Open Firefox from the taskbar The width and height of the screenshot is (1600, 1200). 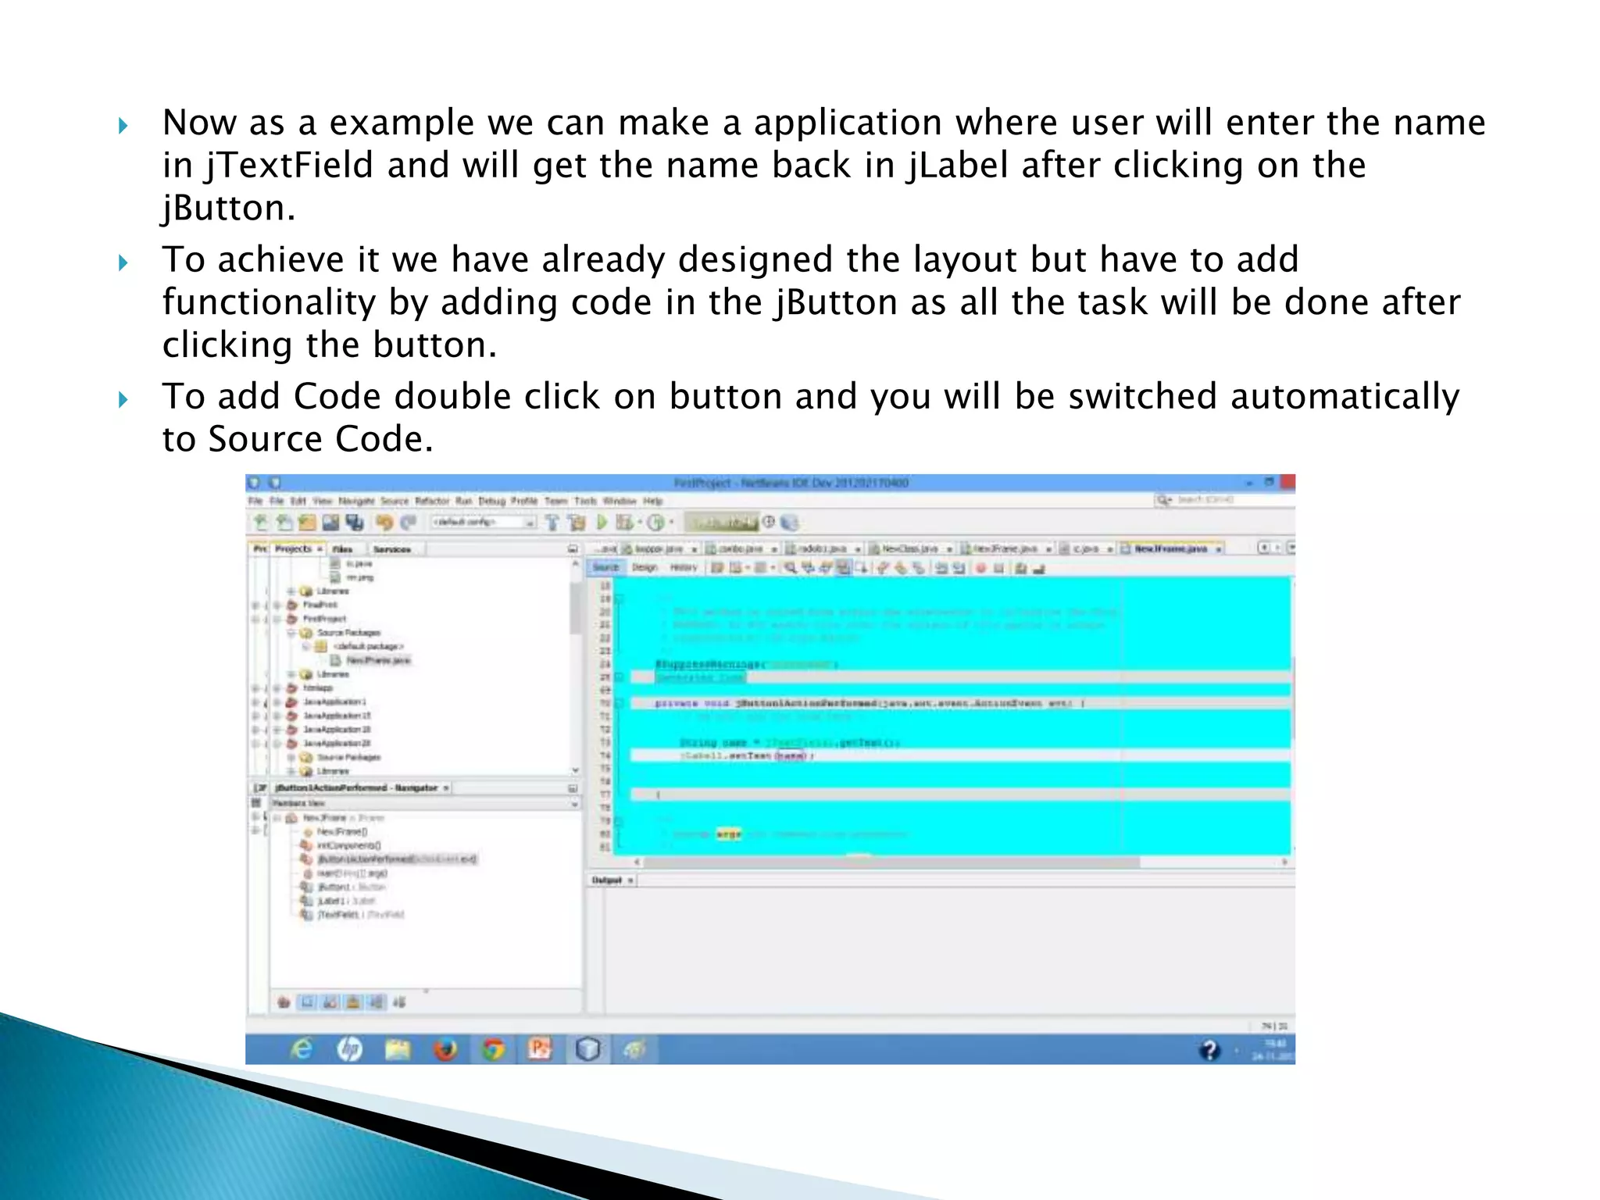point(445,1049)
